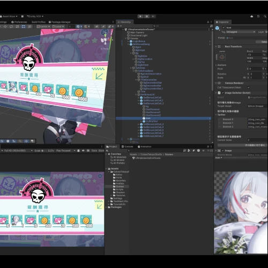Open the Package Manager tab
Image resolution: width=268 pixels, height=268 pixels.
pyautogui.click(x=59, y=22)
